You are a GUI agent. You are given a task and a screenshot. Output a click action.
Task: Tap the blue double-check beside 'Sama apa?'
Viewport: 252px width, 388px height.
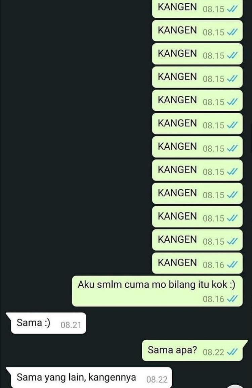tap(232, 352)
